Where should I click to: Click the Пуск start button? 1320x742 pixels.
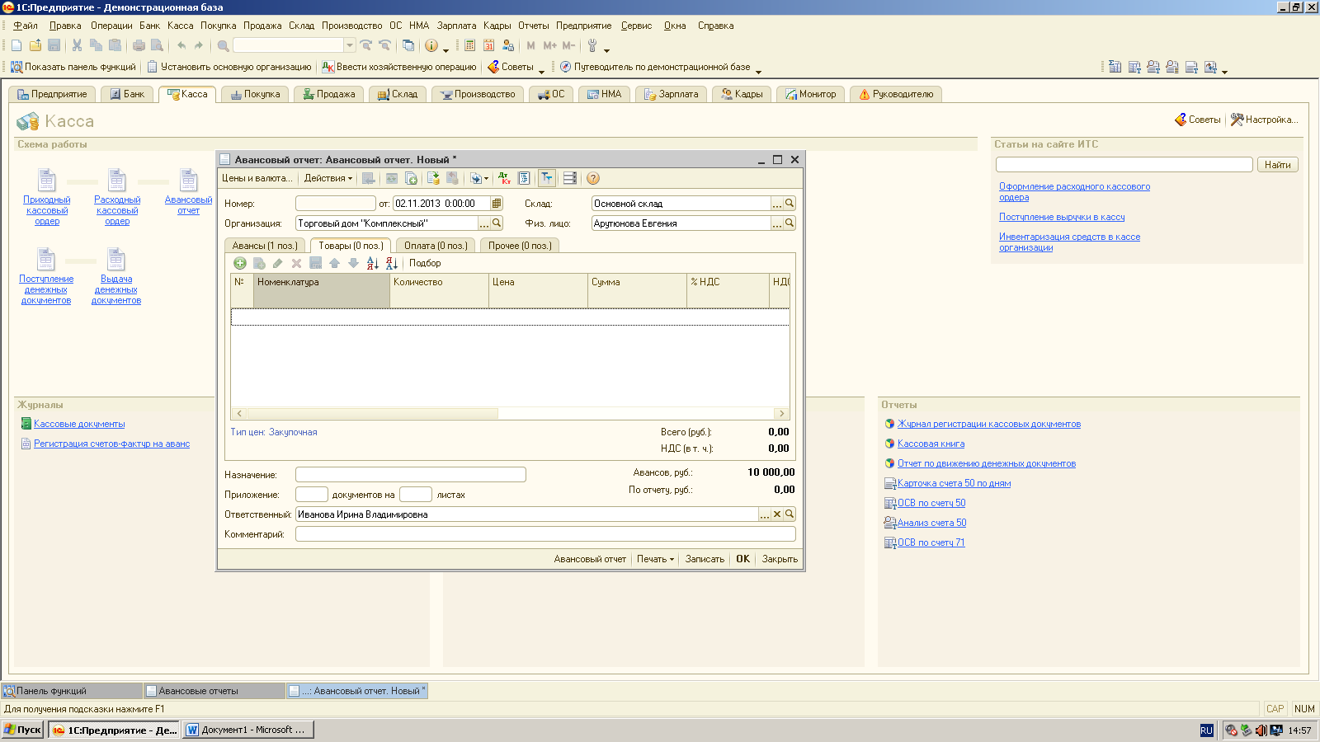[x=22, y=730]
